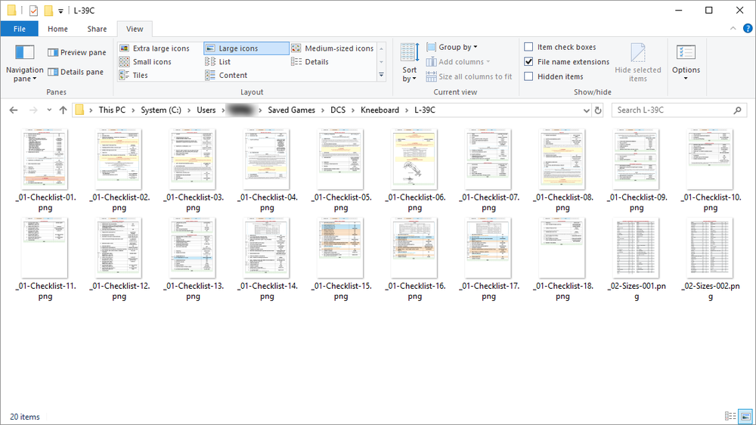Image resolution: width=756 pixels, height=425 pixels.
Task: Uncheck File name extensions
Action: tap(529, 62)
